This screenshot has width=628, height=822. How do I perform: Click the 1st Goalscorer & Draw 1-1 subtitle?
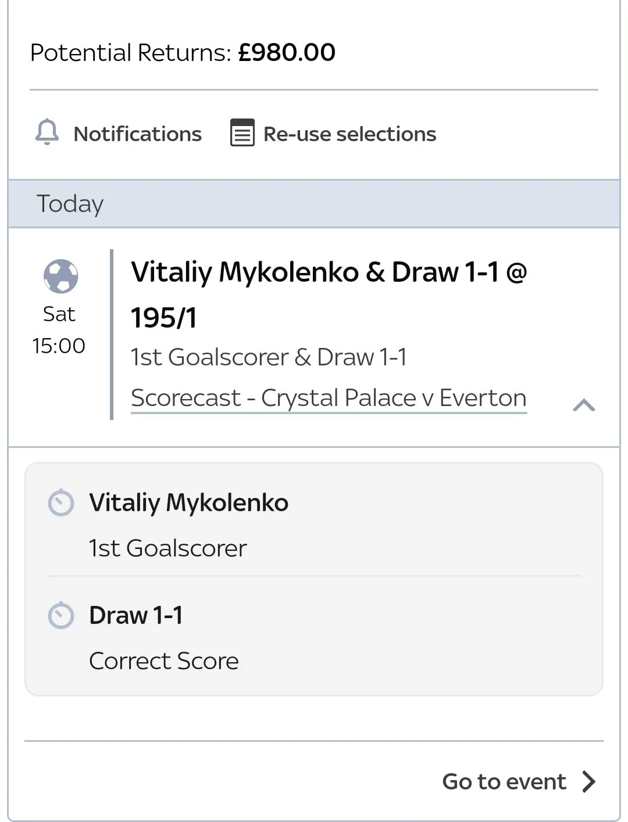click(269, 357)
